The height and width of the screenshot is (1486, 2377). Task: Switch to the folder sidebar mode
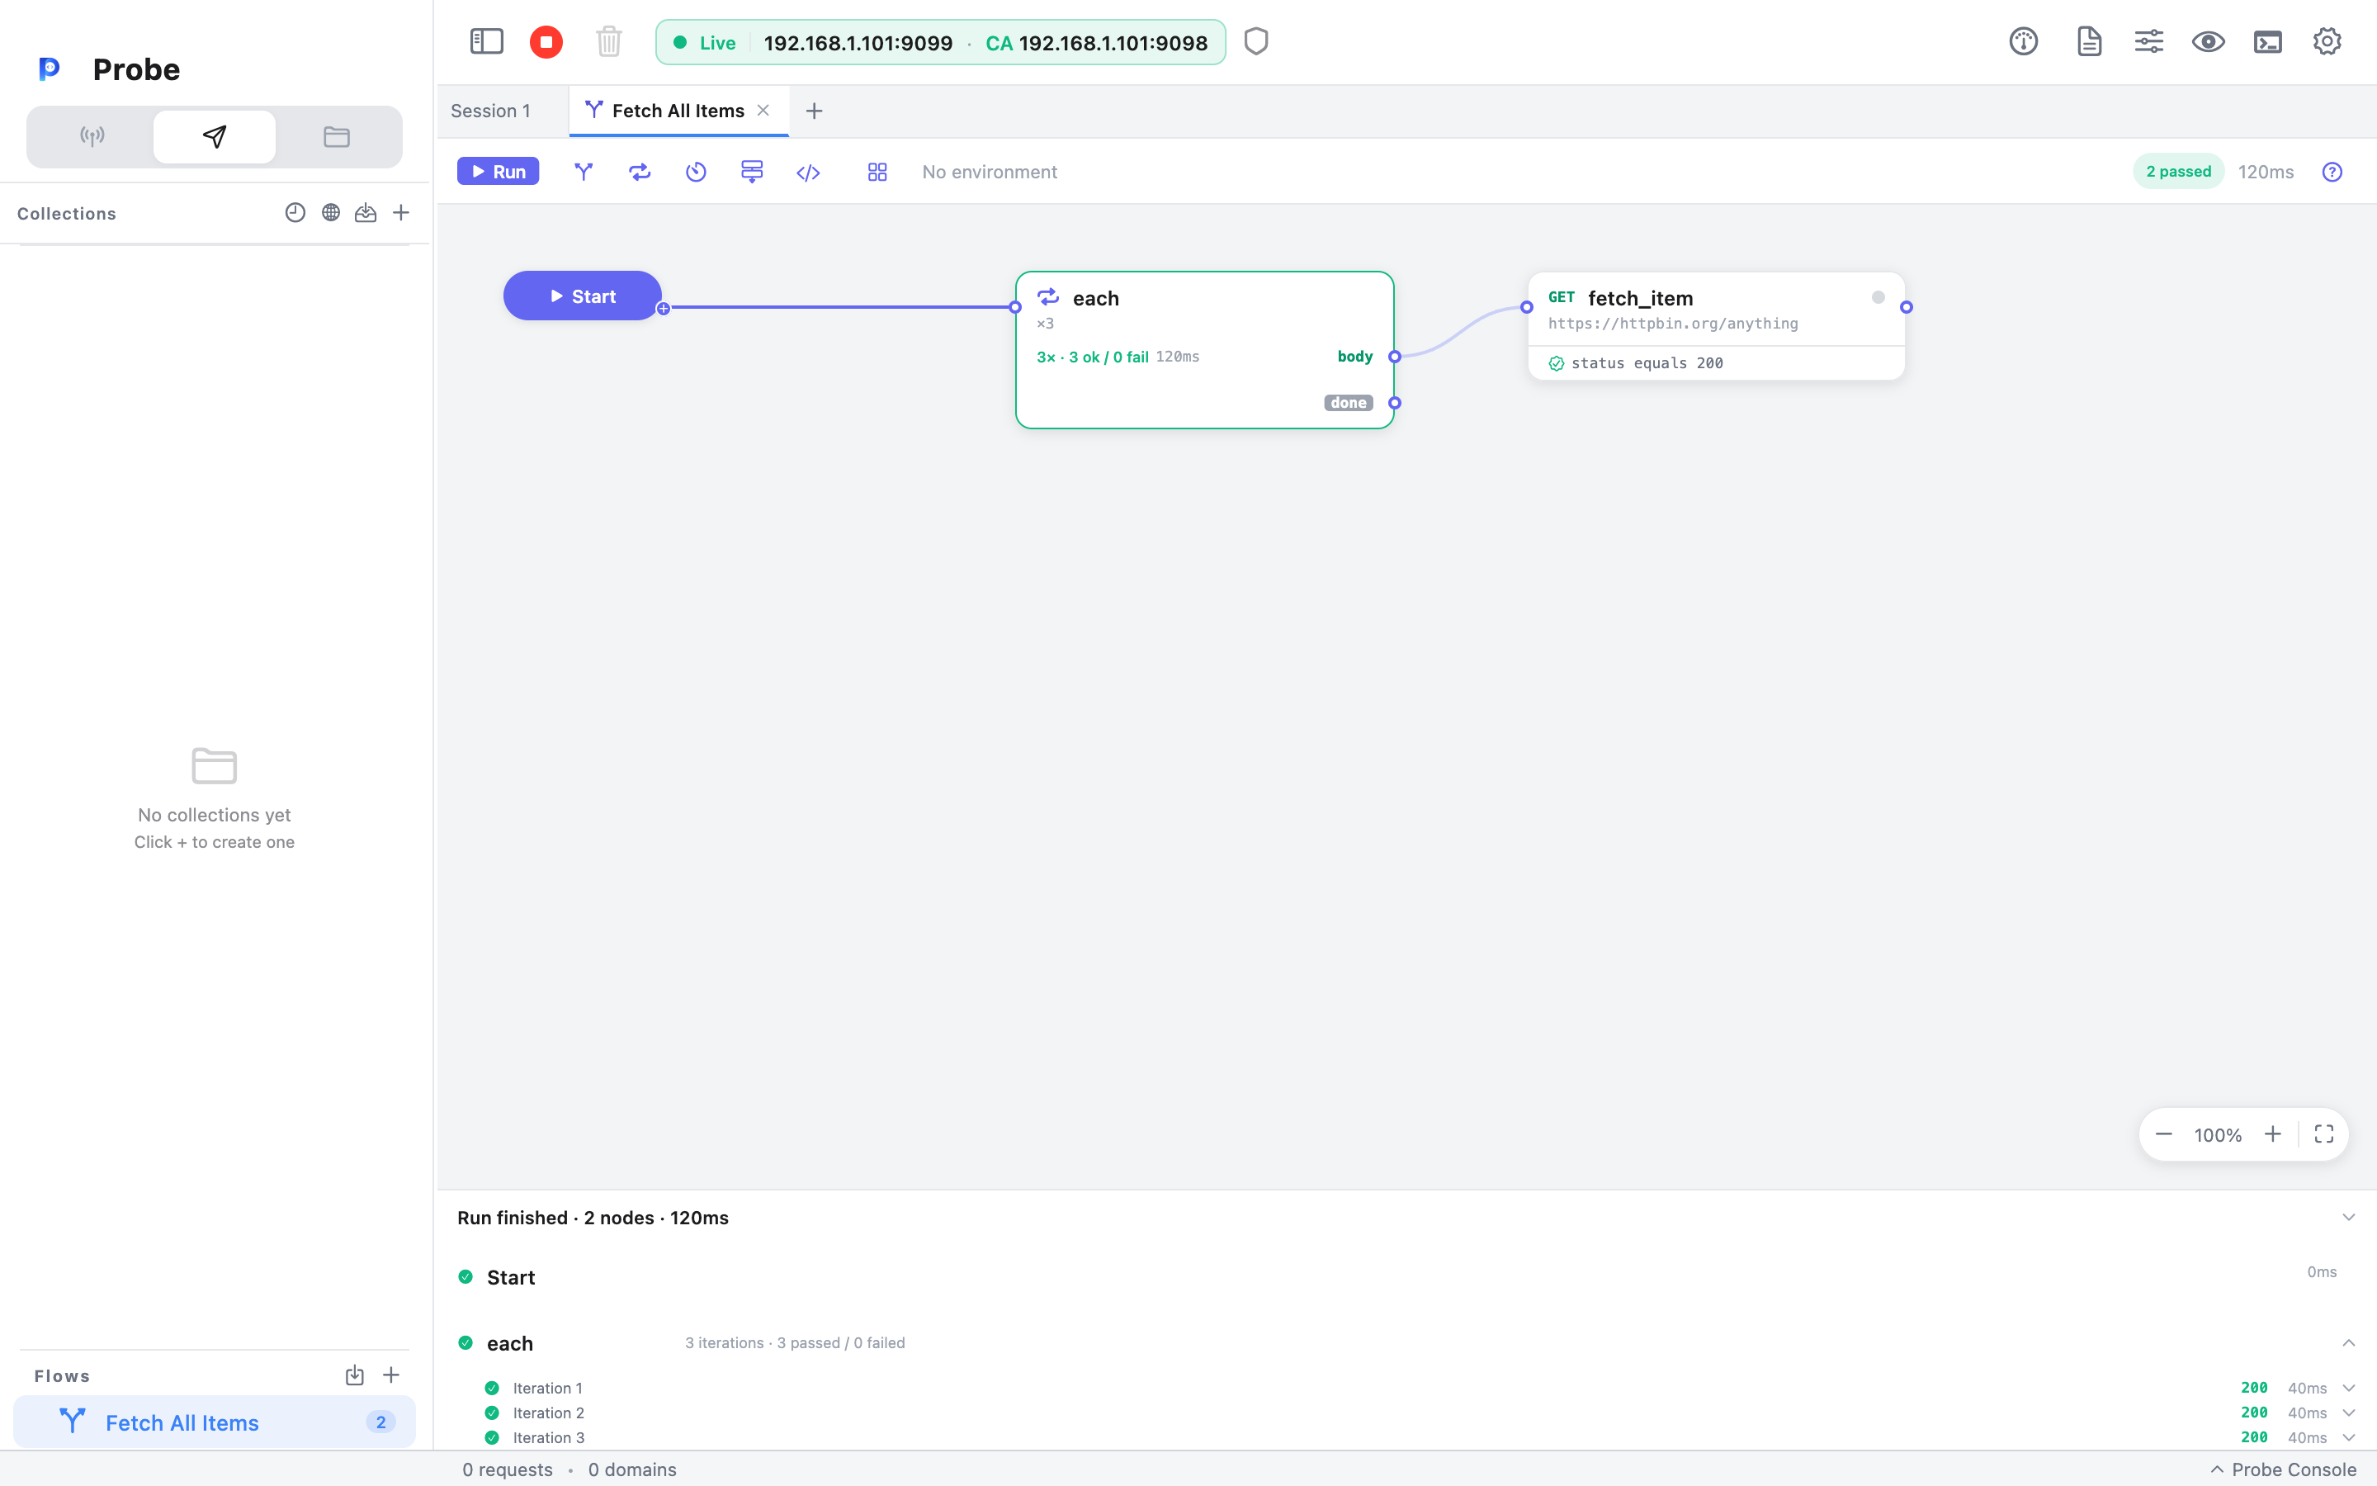(337, 136)
